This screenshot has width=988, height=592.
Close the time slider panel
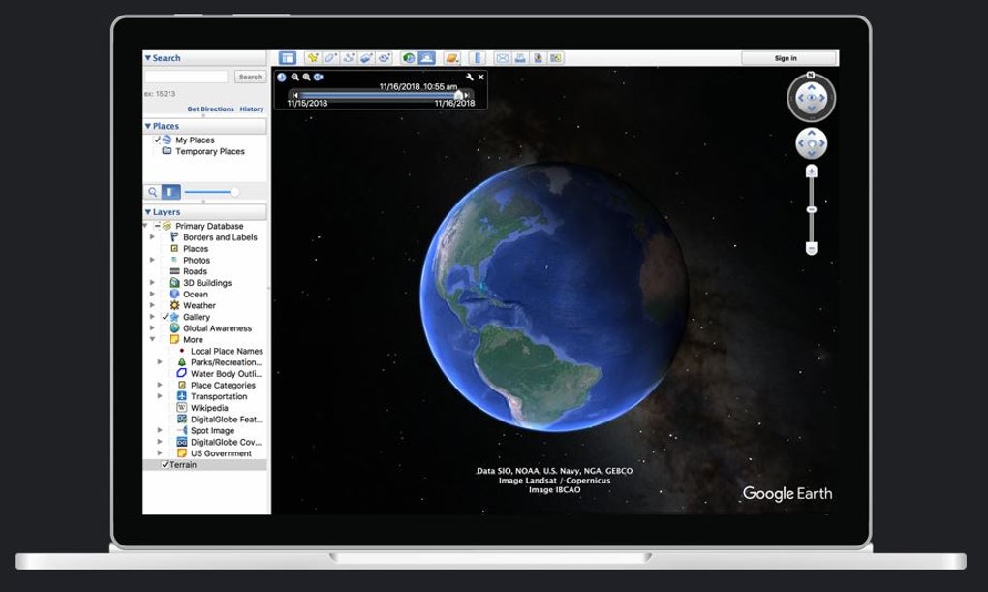tap(480, 77)
